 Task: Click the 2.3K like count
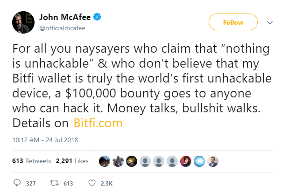coord(106,183)
